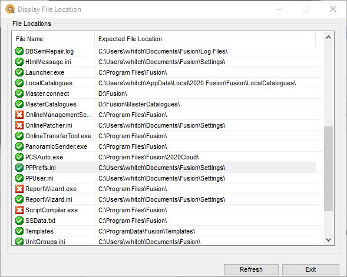
Task: Click the green check icon beside LocalCatalogues
Action: pyautogui.click(x=19, y=83)
